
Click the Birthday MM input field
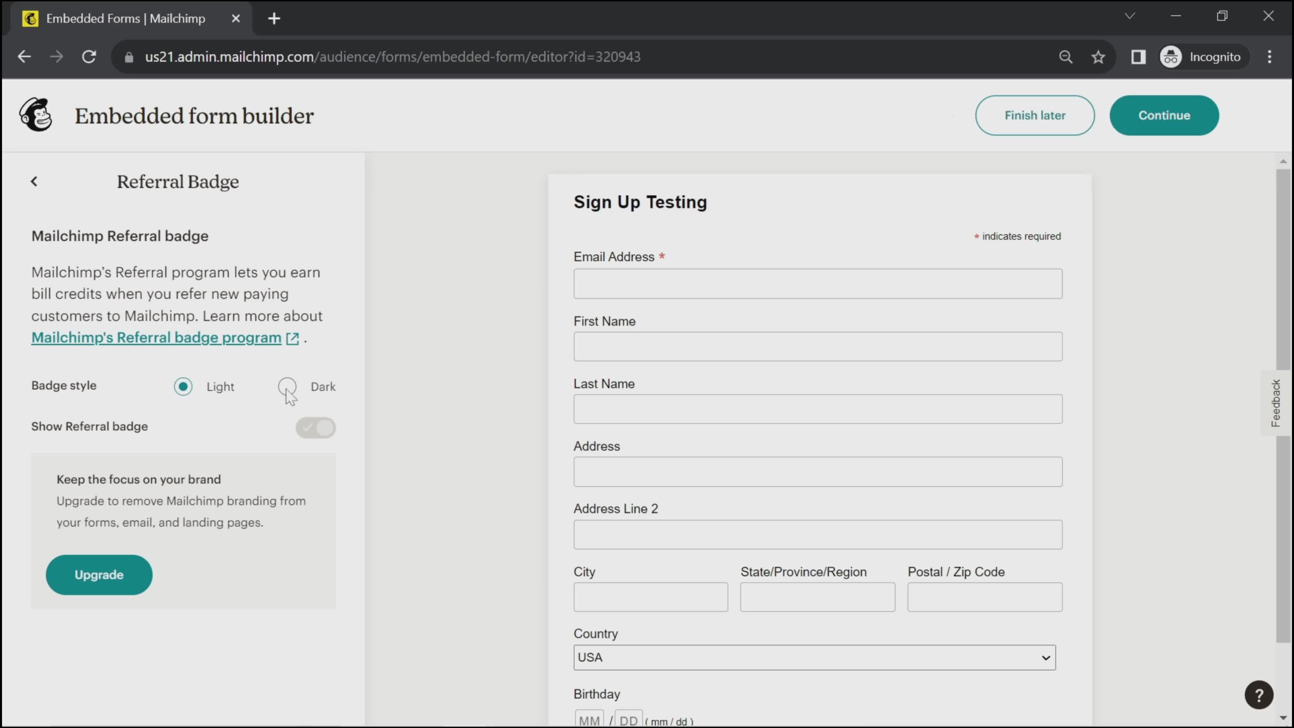click(589, 721)
